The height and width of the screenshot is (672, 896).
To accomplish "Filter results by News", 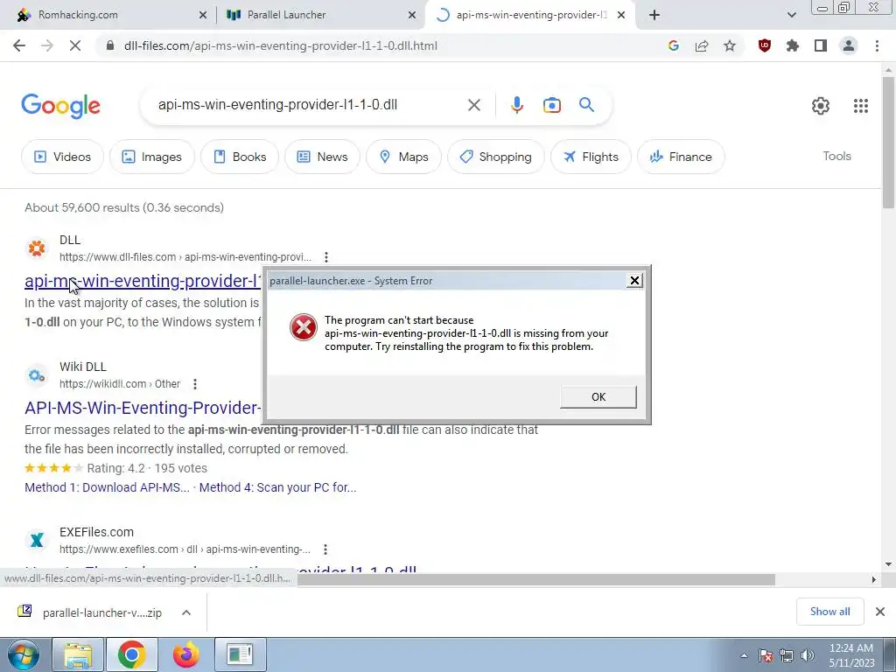I will click(322, 157).
